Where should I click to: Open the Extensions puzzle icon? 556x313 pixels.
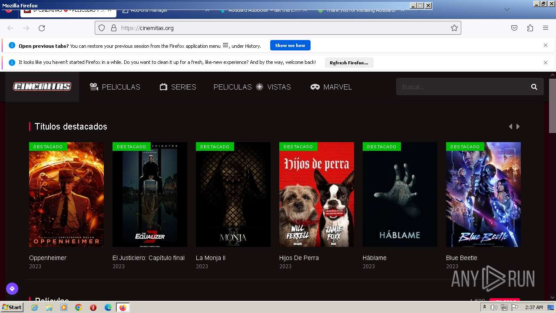[x=530, y=28]
